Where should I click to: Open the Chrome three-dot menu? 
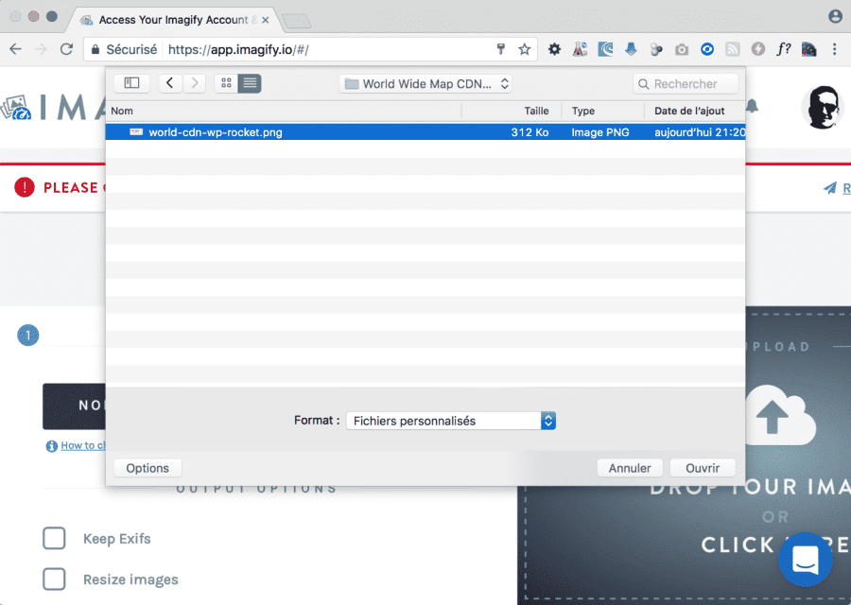(835, 49)
